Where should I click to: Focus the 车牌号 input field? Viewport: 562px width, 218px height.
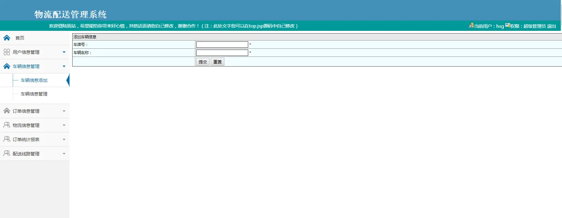point(222,44)
